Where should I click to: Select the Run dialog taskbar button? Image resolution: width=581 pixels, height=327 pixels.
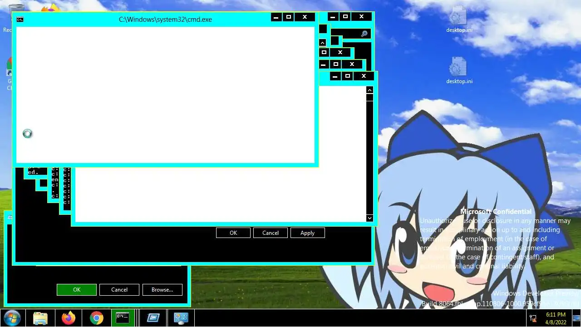pyautogui.click(x=153, y=318)
